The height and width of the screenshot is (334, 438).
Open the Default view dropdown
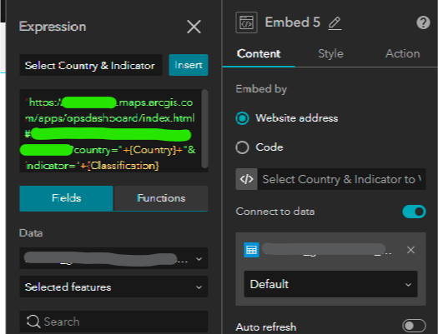[x=330, y=284]
